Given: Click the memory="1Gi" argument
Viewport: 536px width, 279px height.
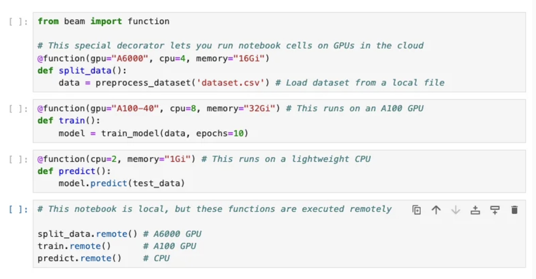Looking at the screenshot, I should point(159,159).
